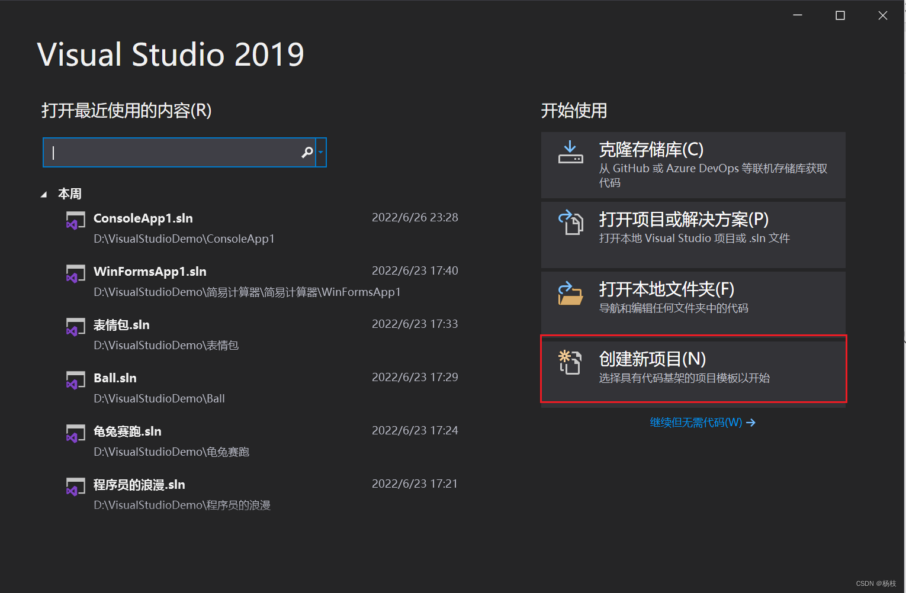Click the 表情包.sln solution icon
906x593 pixels.
(75, 327)
